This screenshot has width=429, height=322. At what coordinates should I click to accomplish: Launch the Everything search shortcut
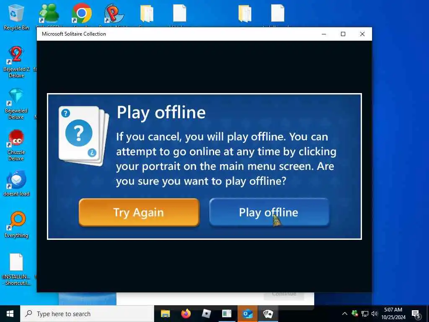coord(16,225)
